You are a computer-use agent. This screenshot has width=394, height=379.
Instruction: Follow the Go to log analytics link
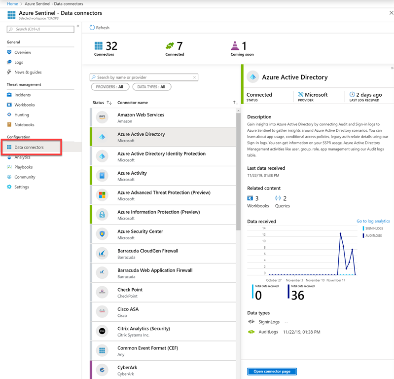point(373,221)
